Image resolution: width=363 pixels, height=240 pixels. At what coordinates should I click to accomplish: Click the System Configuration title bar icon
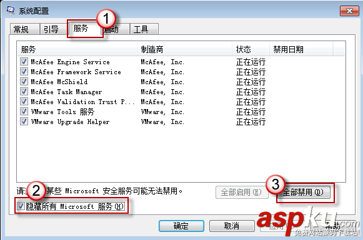click(x=11, y=11)
